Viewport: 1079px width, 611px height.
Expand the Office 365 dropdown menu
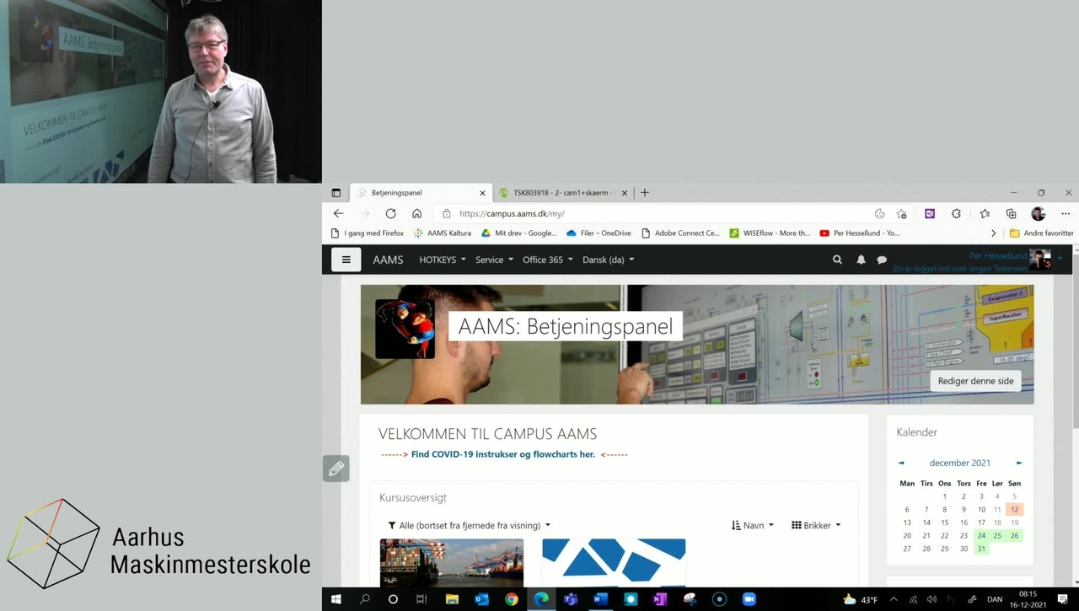tap(548, 260)
